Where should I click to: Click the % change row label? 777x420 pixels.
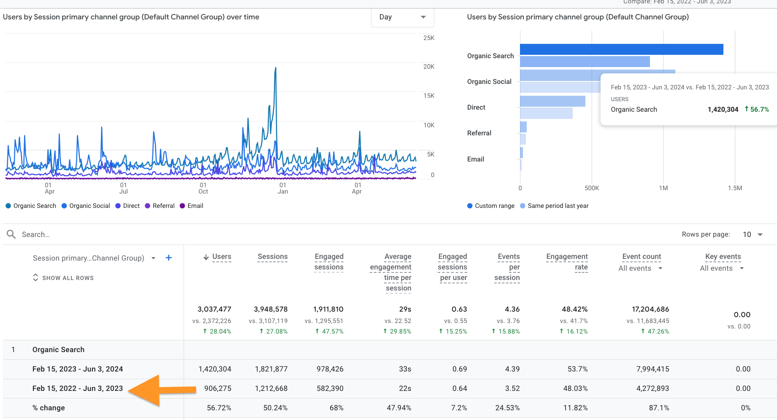49,408
